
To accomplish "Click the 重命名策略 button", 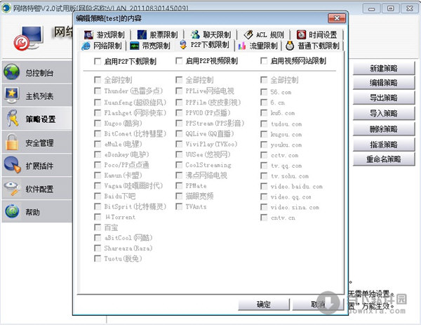I will [x=384, y=159].
